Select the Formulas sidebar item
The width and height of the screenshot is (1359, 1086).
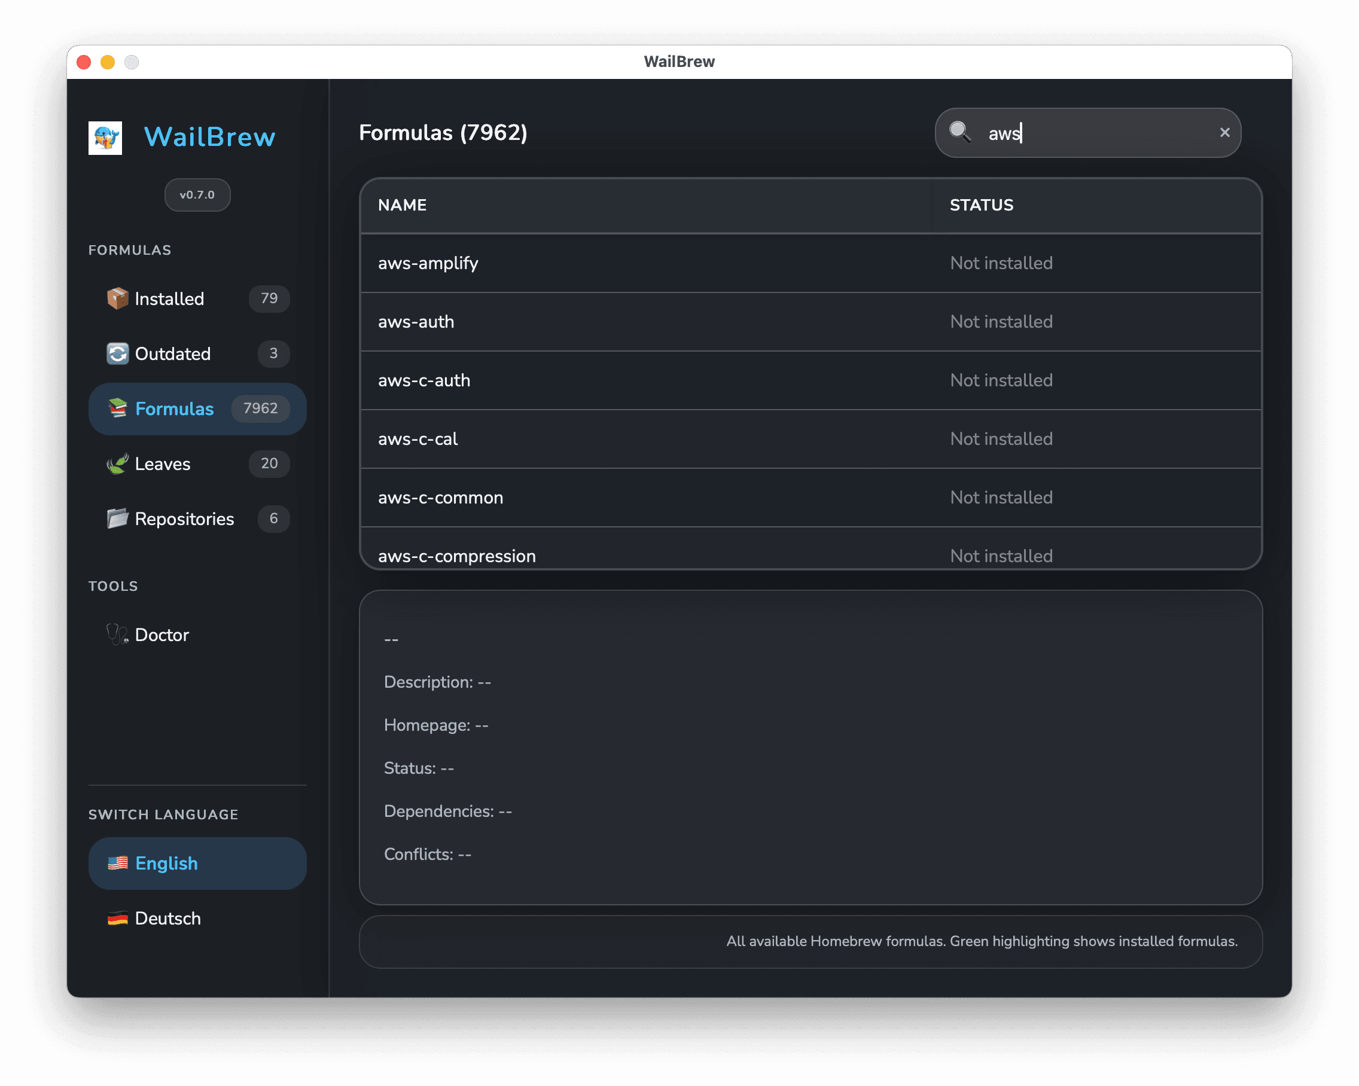click(x=197, y=408)
